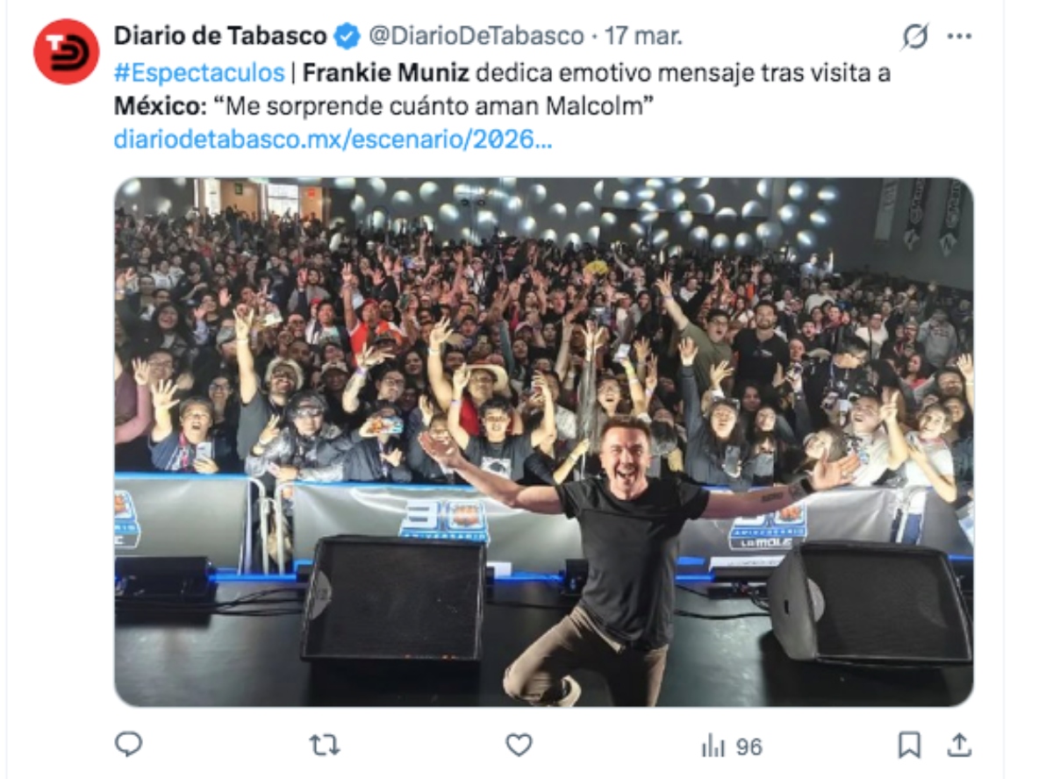
Task: Click the Diario de Tabasco account name
Action: [x=211, y=34]
